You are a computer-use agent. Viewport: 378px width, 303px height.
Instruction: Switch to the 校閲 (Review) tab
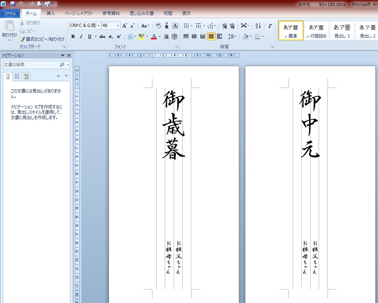click(x=168, y=13)
